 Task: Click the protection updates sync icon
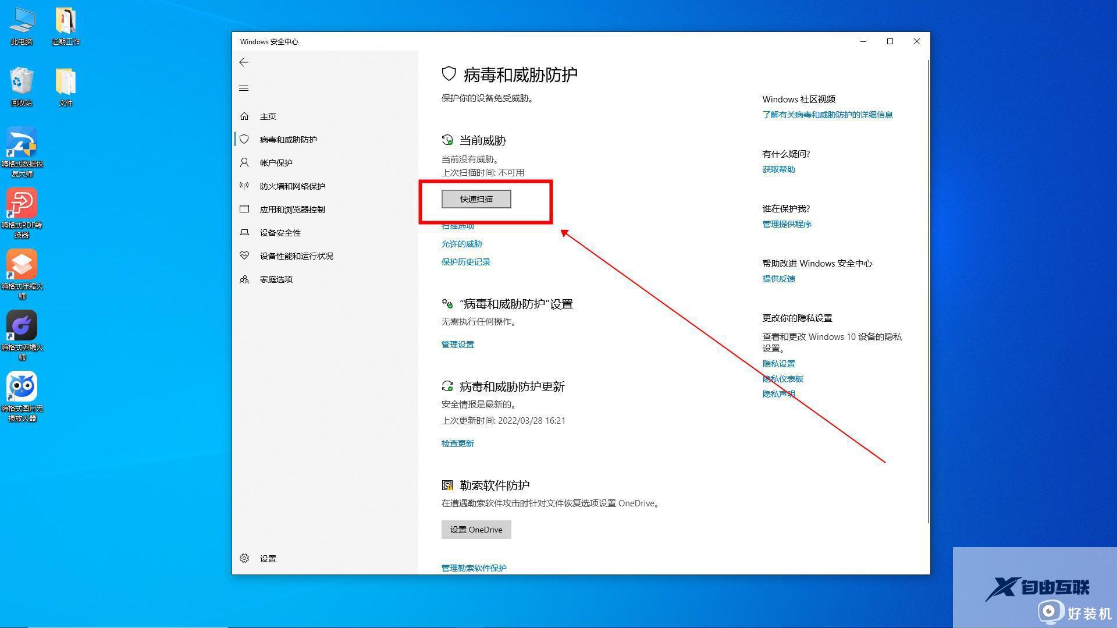447,386
